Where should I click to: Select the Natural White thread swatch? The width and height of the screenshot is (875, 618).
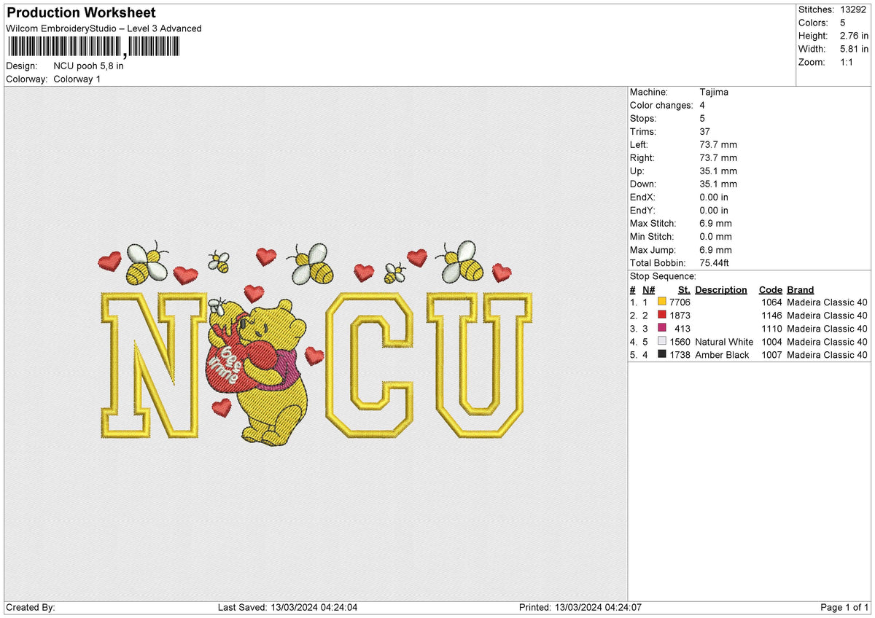coord(662,341)
